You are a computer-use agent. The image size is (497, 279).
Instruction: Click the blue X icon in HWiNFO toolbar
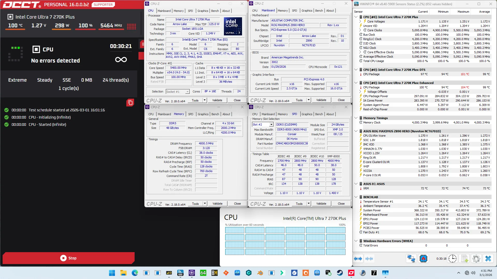pos(488,259)
